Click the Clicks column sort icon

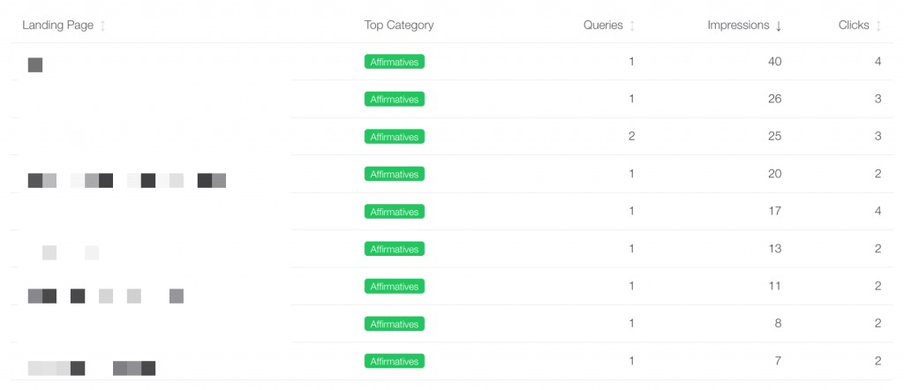[878, 26]
